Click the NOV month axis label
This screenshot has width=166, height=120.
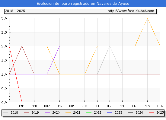[x=147, y=106]
